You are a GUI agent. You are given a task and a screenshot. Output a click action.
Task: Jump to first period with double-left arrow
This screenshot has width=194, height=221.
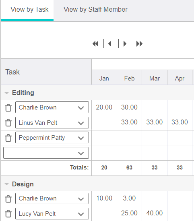95,44
